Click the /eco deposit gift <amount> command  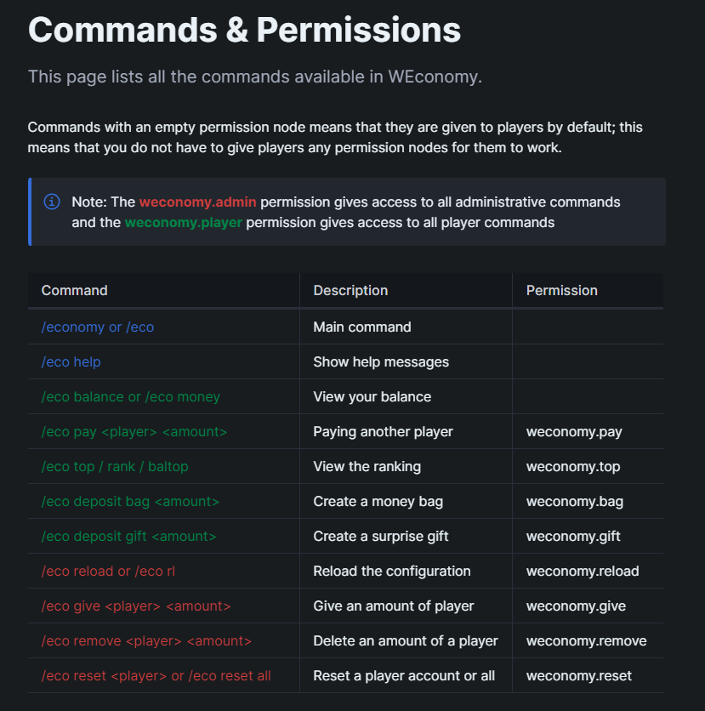coord(128,537)
